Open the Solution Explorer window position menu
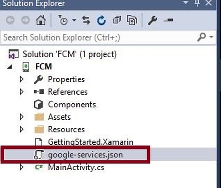The height and width of the screenshot is (188, 221). 186,3
